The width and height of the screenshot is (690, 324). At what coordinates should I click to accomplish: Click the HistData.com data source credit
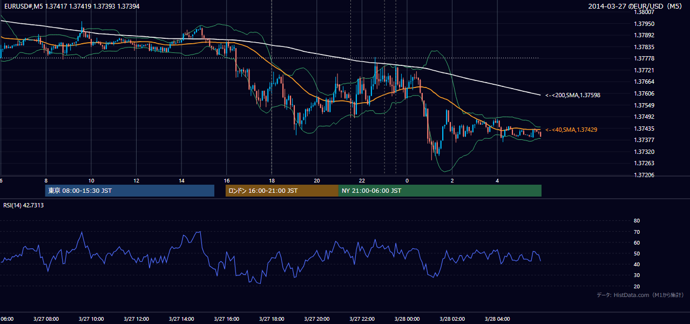click(x=640, y=295)
